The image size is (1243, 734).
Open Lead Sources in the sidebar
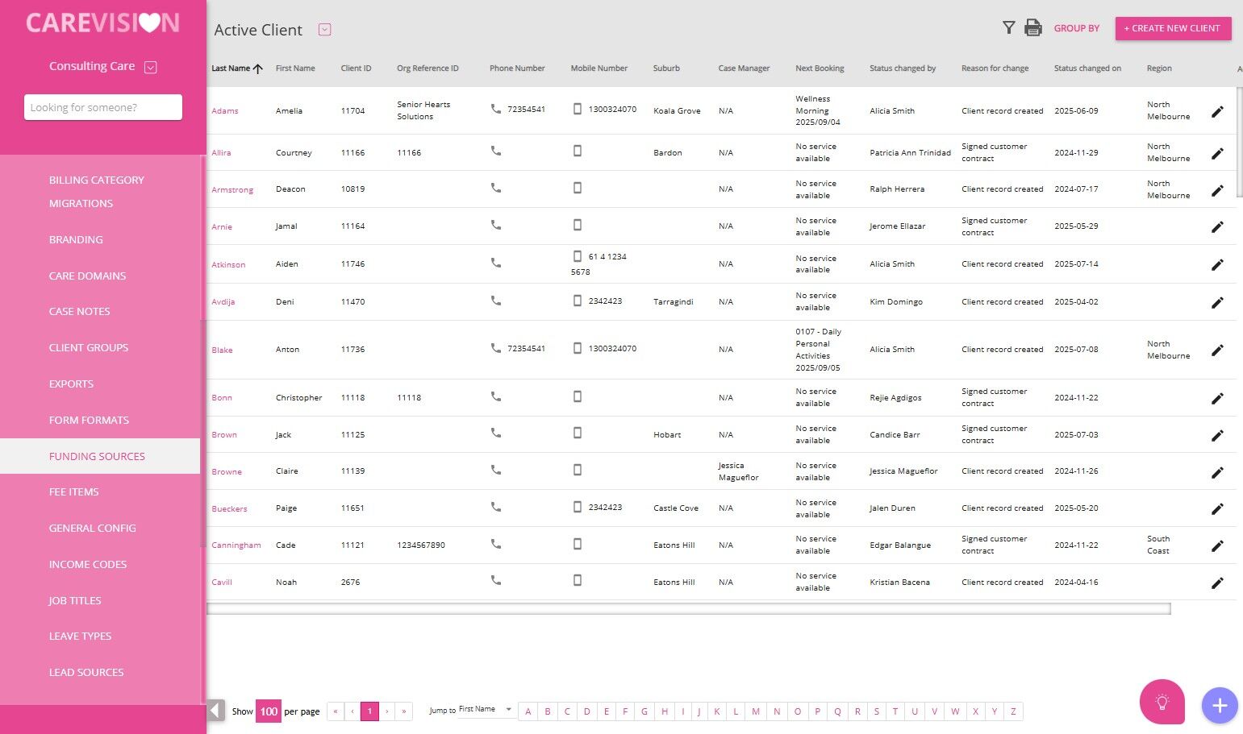(86, 673)
